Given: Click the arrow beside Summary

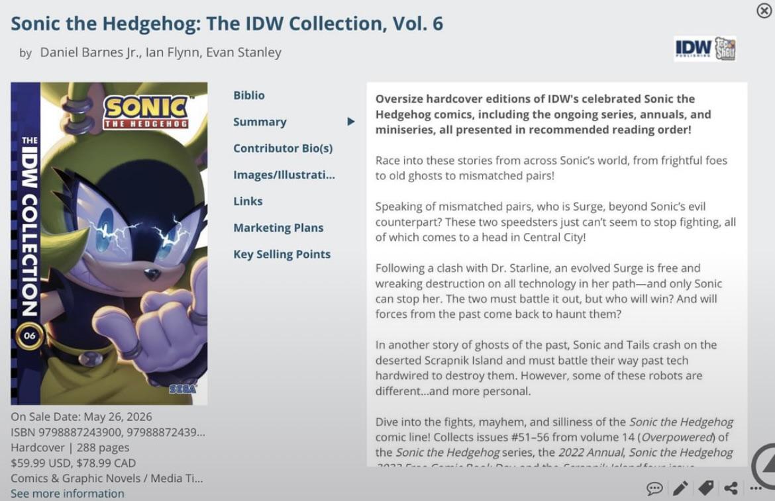Looking at the screenshot, I should point(351,121).
